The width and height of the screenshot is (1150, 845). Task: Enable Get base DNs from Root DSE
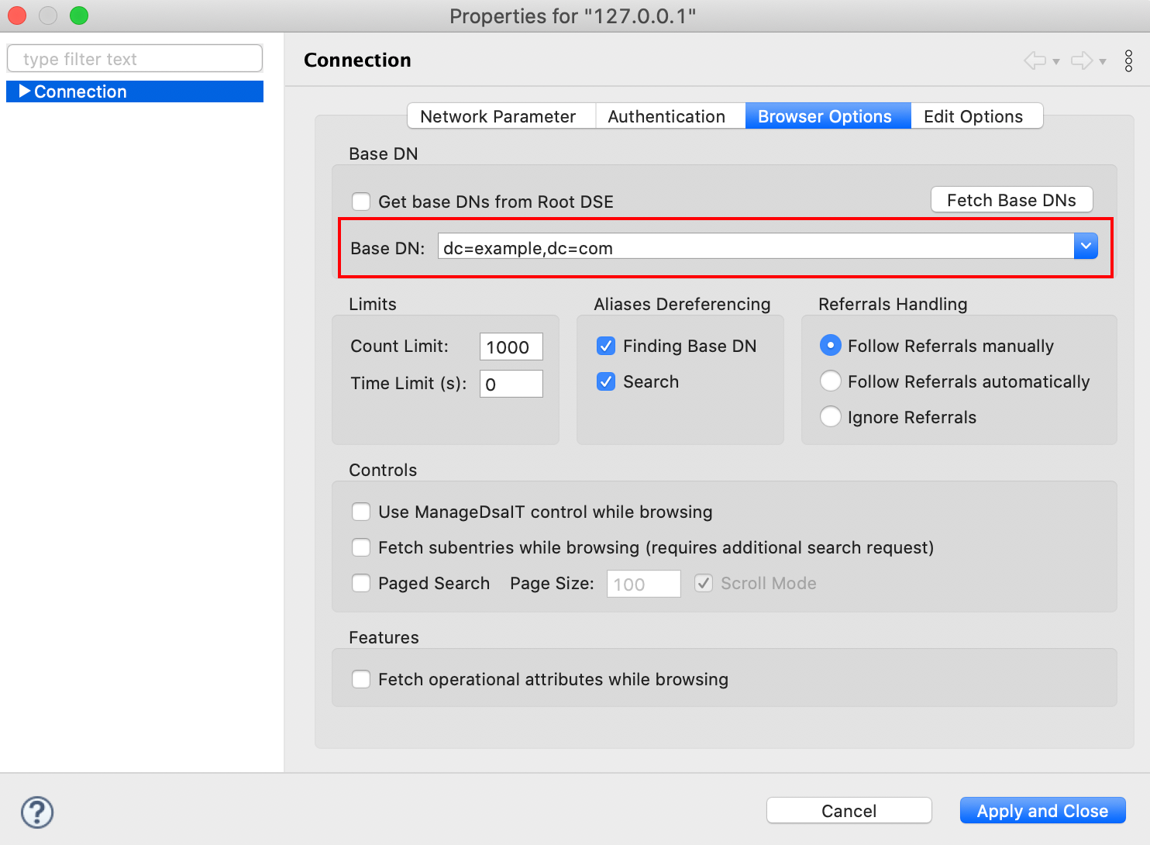tap(361, 202)
